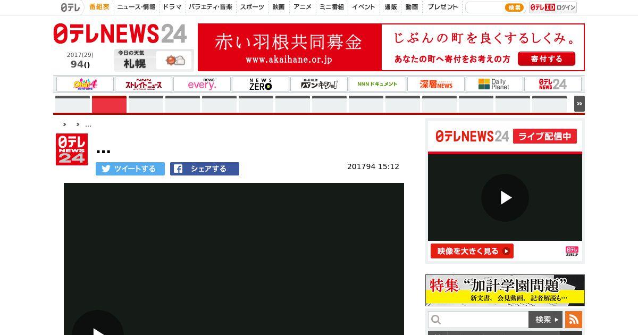Open the news every. program logo
This screenshot has width=638, height=335.
point(202,84)
